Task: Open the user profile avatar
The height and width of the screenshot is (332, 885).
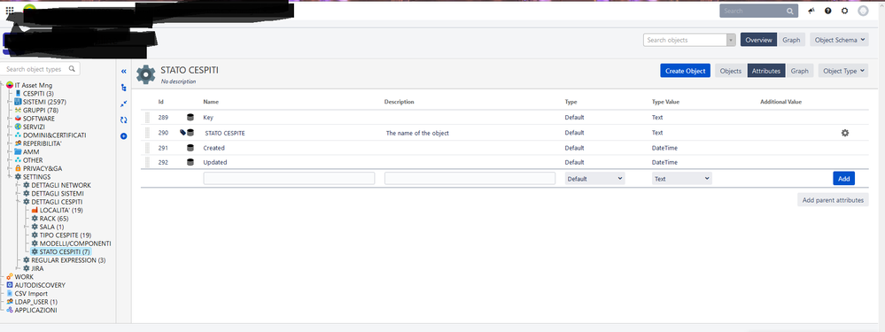Action: tap(863, 11)
